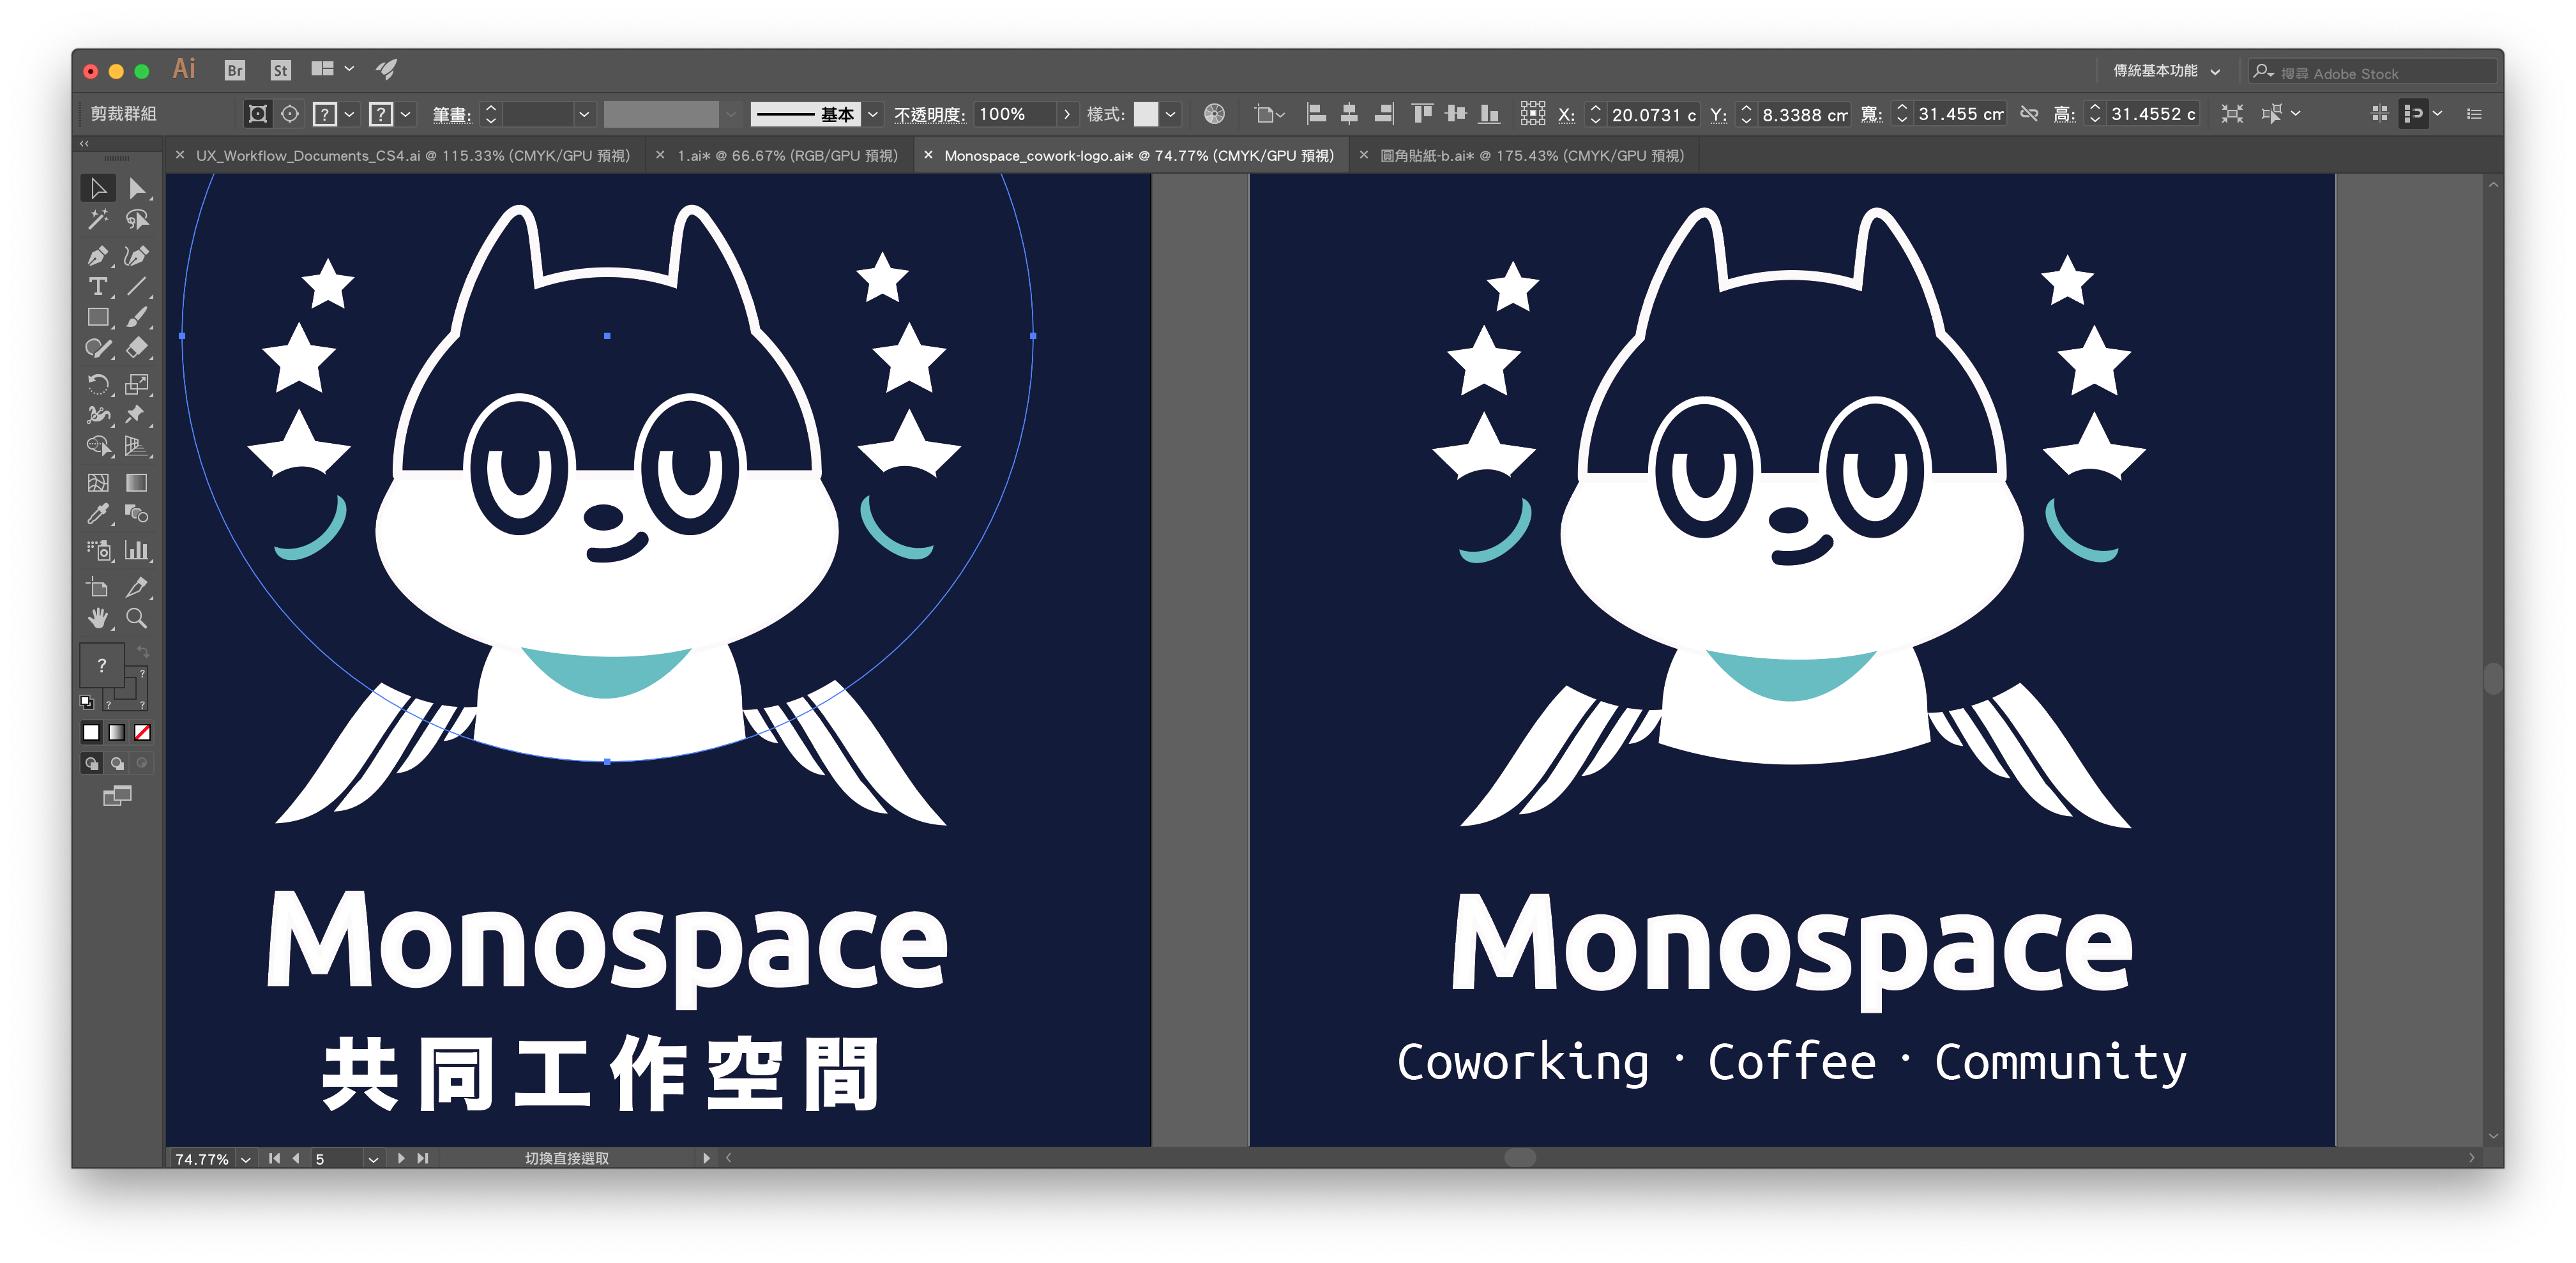Open the arrange documents dropdown
Viewport: 2576px width, 1263px height.
point(333,69)
